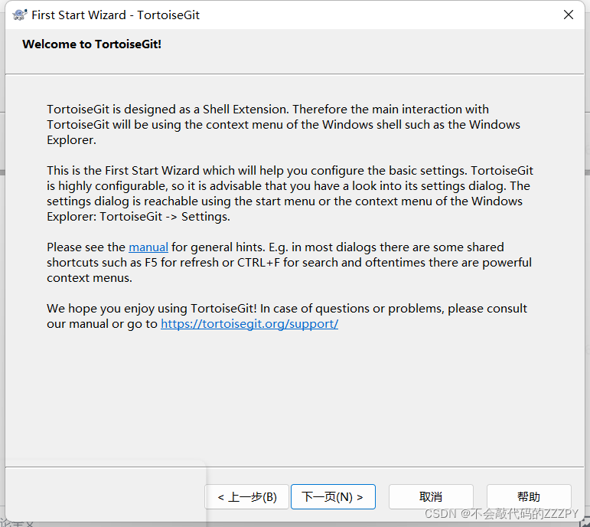Viewport: 590px width, 527px height.
Task: Click blank footer panel left of 上一步 button
Action: [106, 493]
